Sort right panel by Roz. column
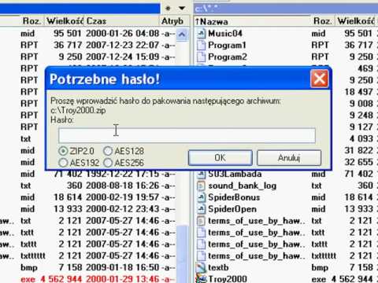This screenshot has height=283, width=378. [324, 21]
